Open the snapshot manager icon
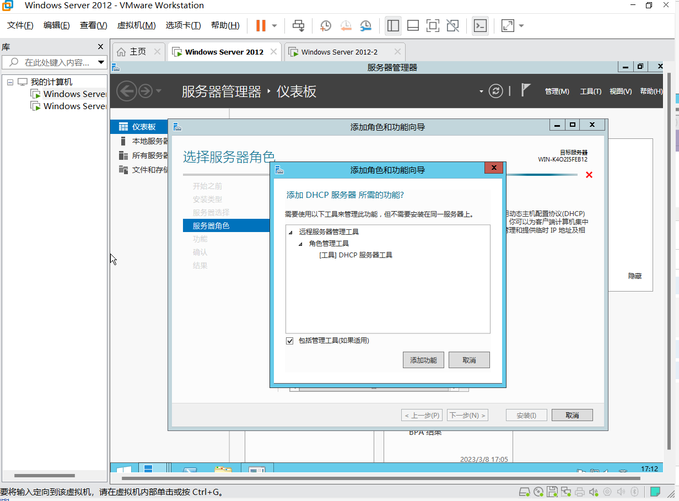 point(365,25)
